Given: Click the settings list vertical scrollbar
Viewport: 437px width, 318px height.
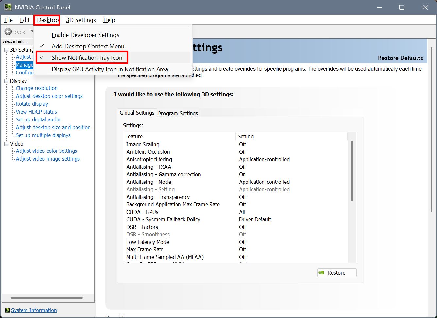Looking at the screenshot, I should click(x=352, y=171).
